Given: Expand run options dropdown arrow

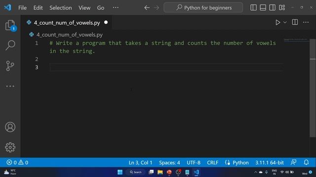Looking at the screenshot, I should (285, 22).
